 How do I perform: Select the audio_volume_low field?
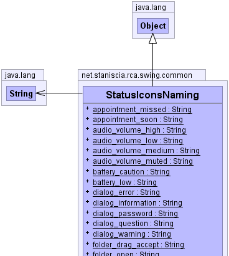pos(138,141)
